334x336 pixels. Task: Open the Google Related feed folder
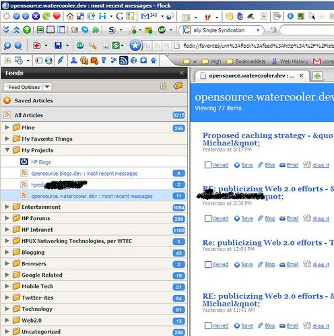tap(94, 275)
